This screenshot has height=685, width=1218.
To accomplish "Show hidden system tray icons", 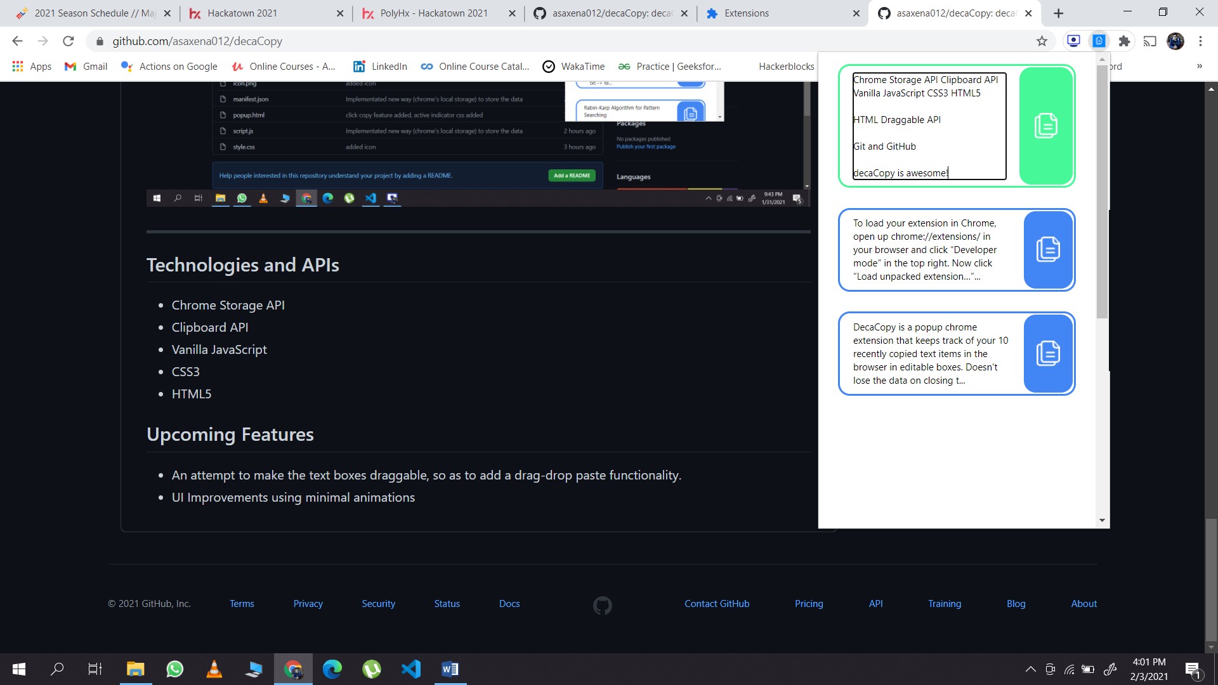I will point(1030,669).
